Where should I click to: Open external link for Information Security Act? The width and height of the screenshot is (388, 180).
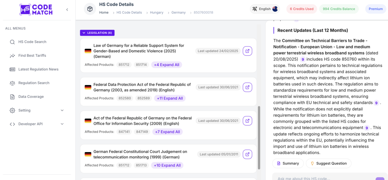pos(247,121)
